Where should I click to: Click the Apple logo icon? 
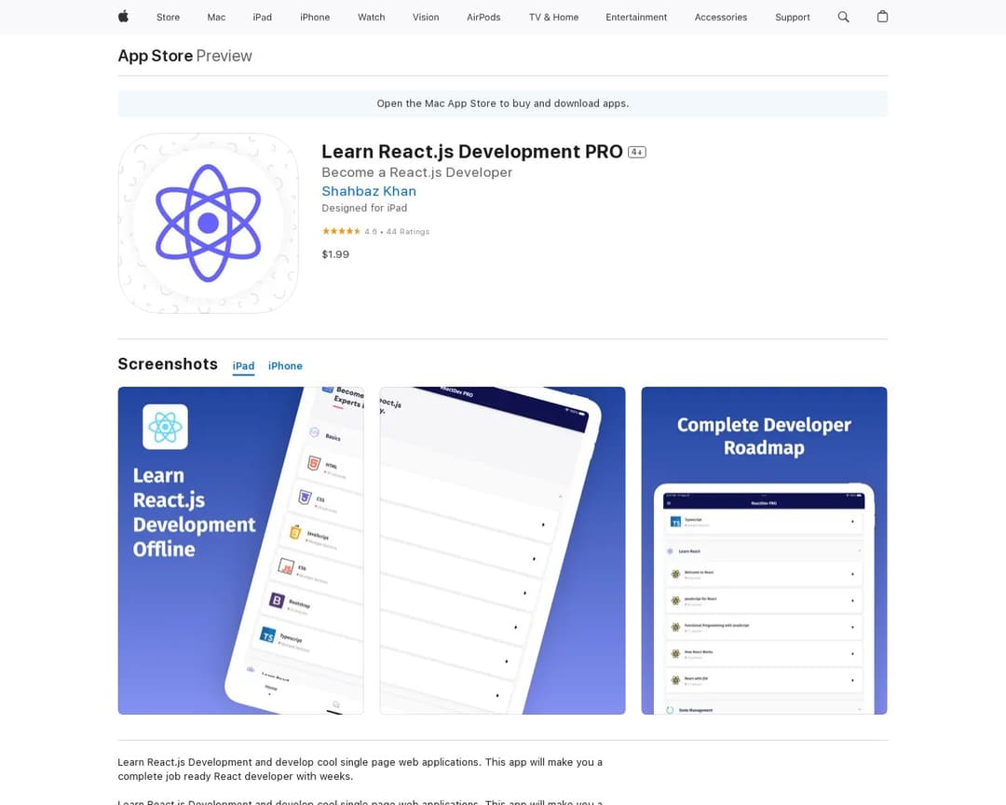(123, 17)
